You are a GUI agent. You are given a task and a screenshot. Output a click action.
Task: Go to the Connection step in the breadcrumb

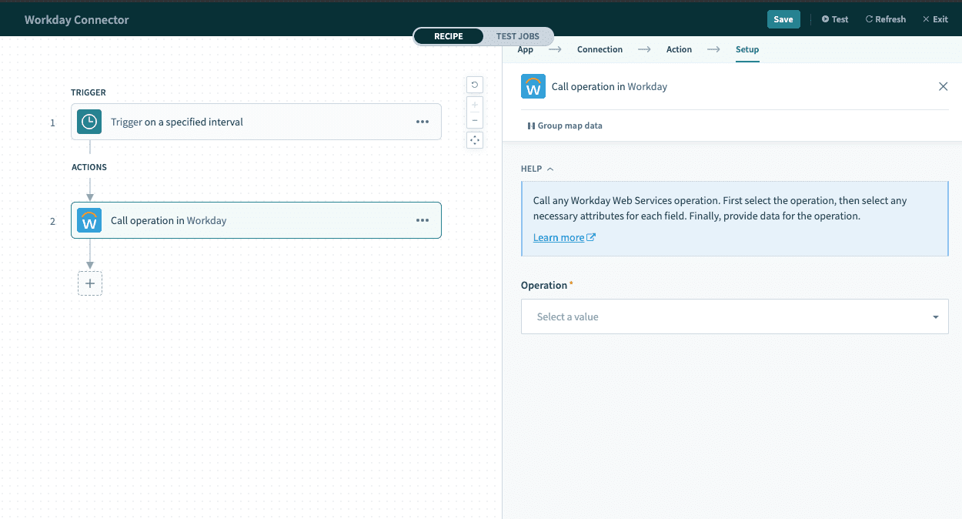600,49
